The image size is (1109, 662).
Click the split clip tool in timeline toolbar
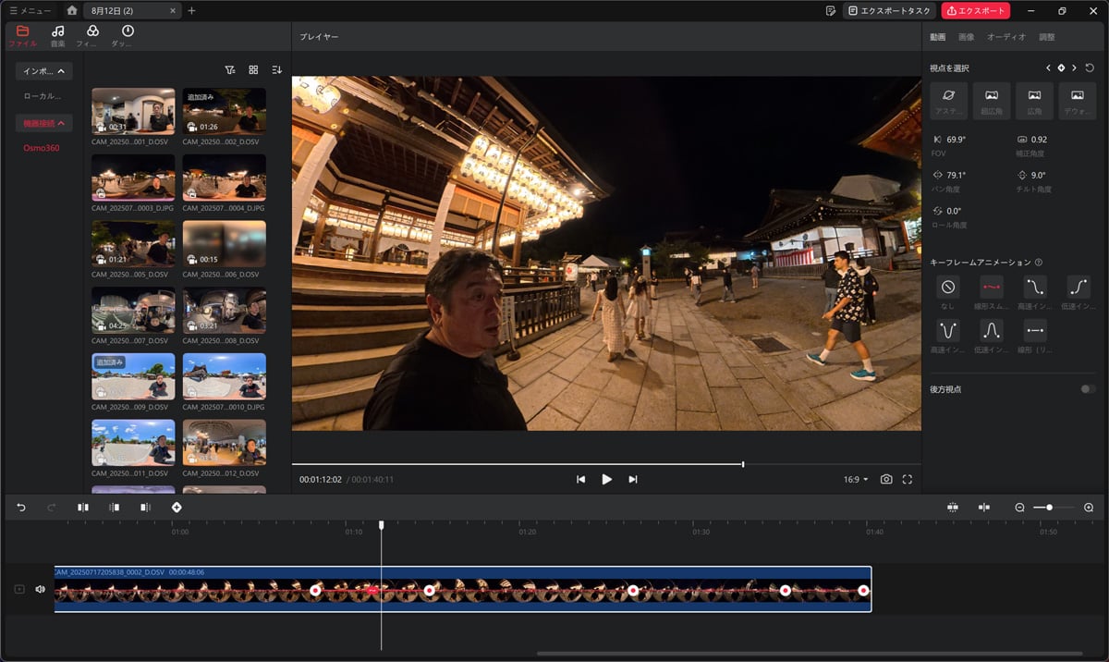pos(83,508)
